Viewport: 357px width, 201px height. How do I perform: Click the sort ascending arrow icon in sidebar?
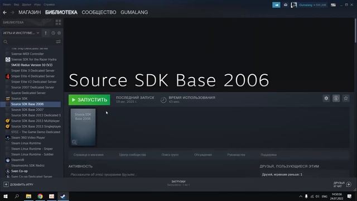click(46, 33)
